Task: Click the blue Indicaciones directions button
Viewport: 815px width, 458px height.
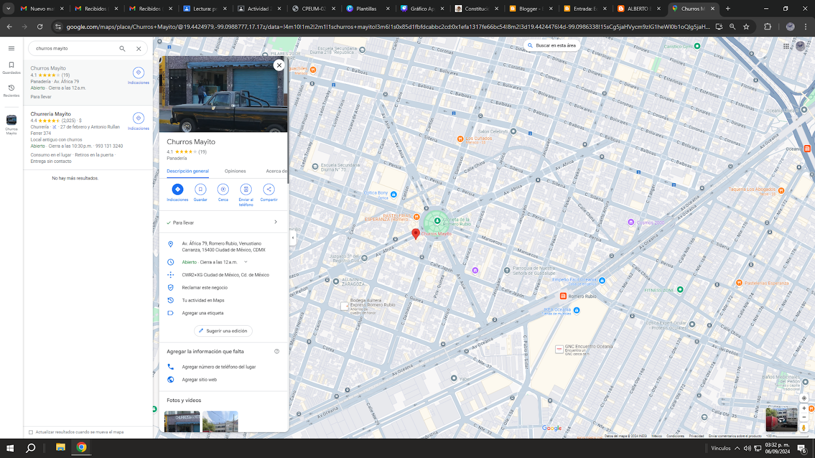Action: click(x=177, y=189)
